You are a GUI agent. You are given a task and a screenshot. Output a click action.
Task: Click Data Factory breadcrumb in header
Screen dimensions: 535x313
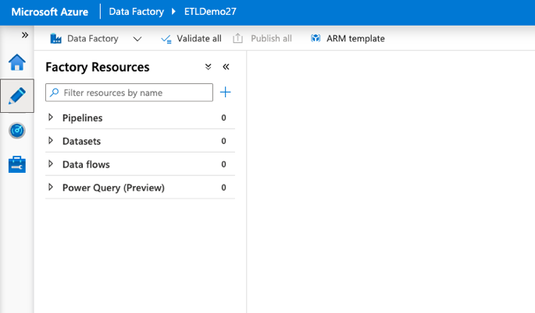click(x=135, y=12)
